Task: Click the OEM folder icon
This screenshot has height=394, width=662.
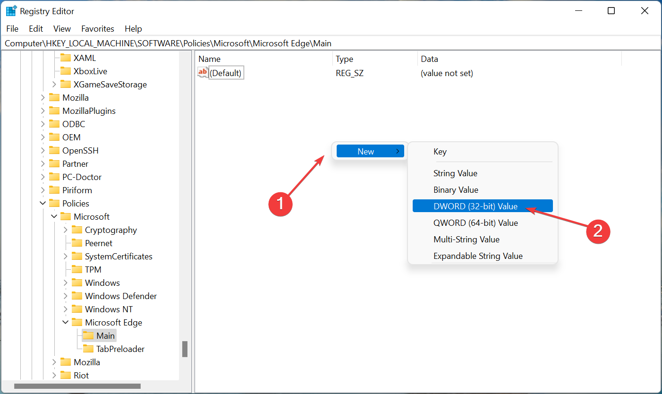Action: [54, 137]
